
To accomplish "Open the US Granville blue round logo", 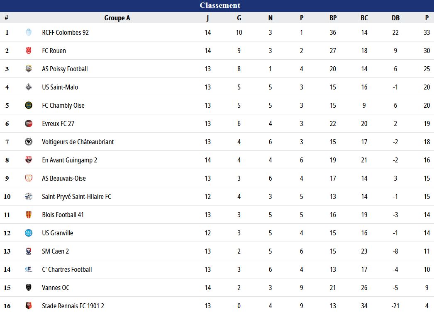I will click(x=29, y=233).
